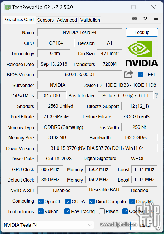The image size is (164, 234).
Task: Click the screenshot camera icon
Action: click(x=135, y=18)
